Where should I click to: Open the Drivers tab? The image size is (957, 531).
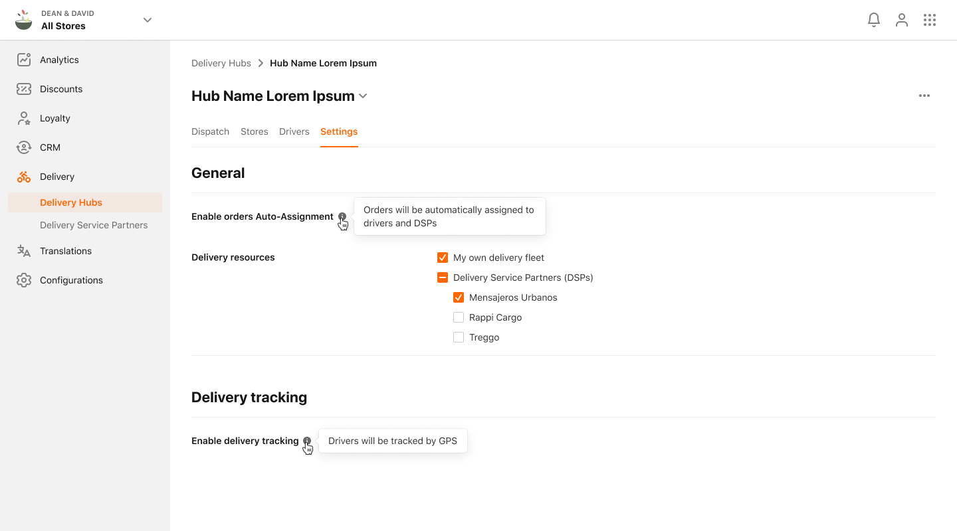point(294,131)
